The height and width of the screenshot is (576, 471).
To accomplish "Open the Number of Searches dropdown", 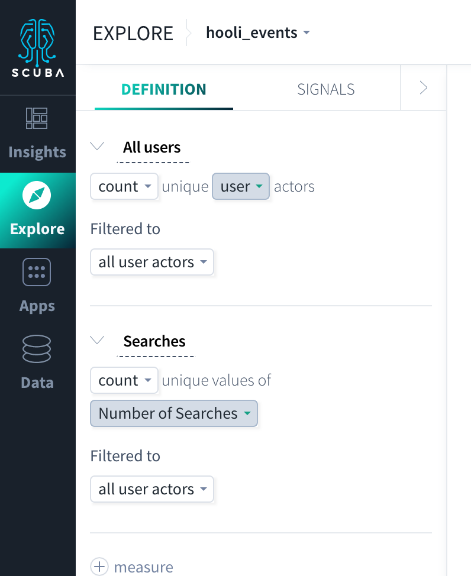I will tap(174, 413).
